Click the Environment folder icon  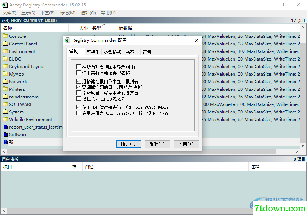click(x=5, y=51)
